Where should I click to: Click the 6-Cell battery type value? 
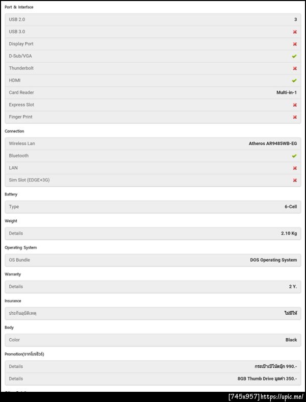290,207
